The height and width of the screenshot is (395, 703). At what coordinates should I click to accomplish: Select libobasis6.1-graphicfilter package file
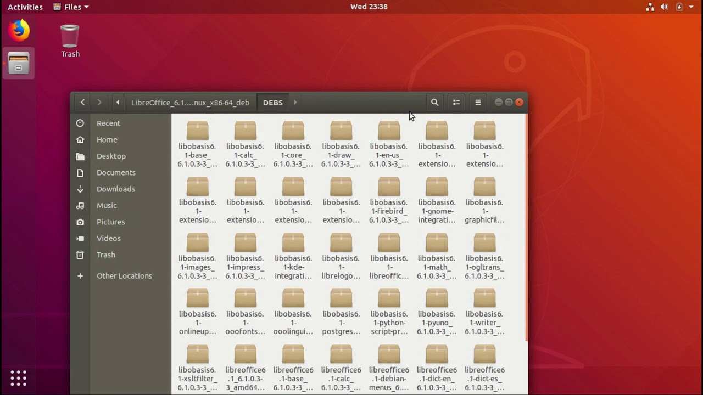click(484, 200)
